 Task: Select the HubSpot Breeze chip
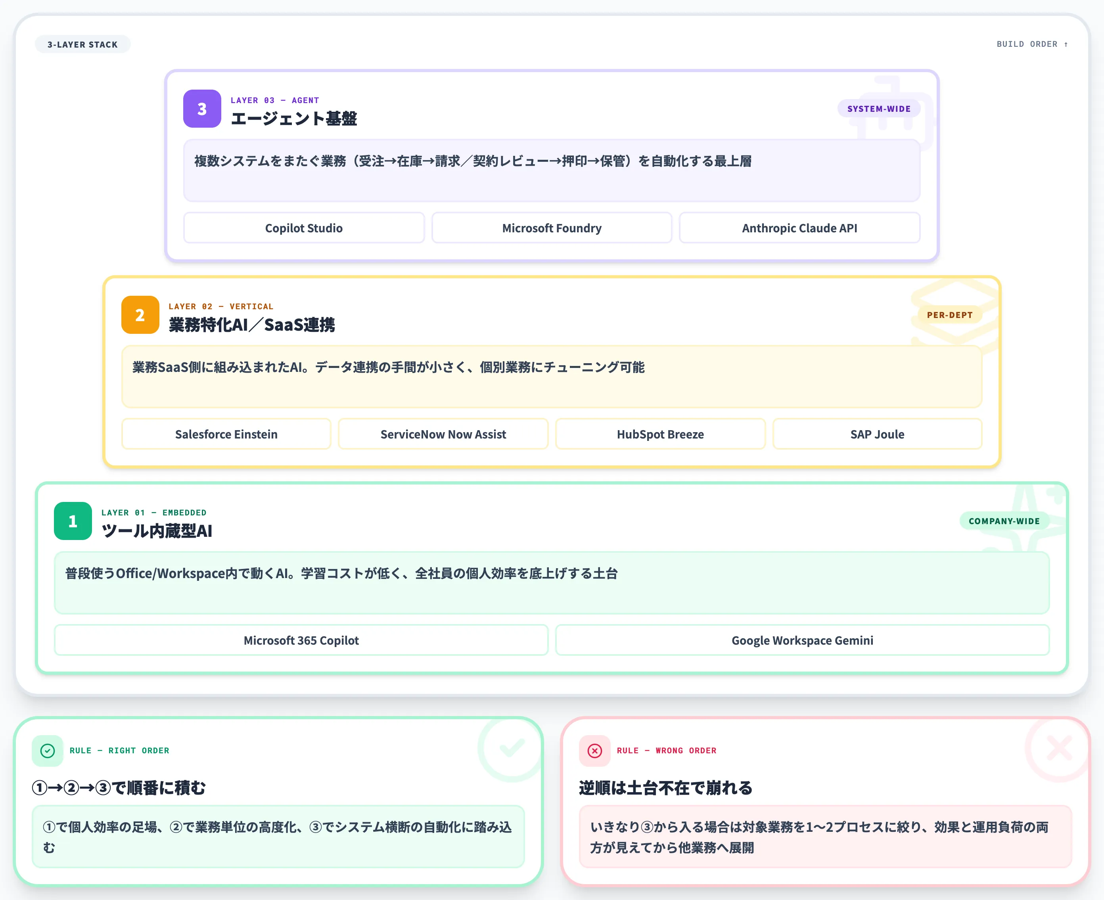point(661,434)
